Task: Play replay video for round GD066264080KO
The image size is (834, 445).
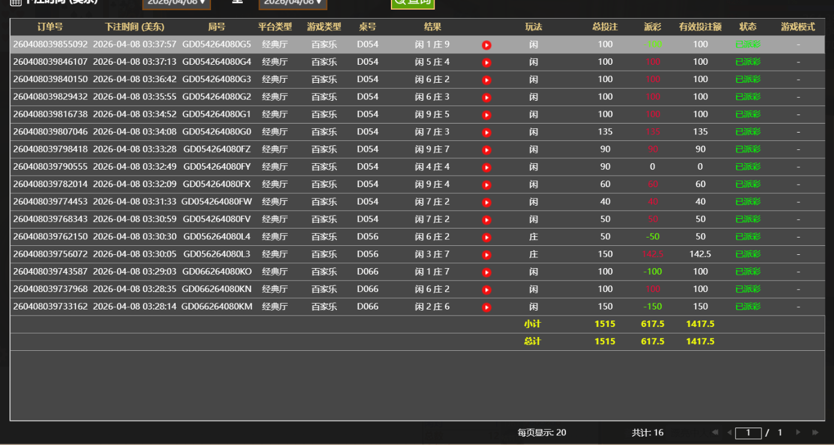Action: tap(486, 271)
